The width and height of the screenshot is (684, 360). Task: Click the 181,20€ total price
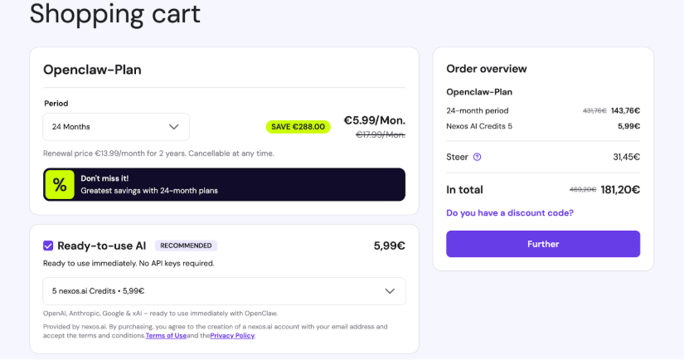click(620, 190)
